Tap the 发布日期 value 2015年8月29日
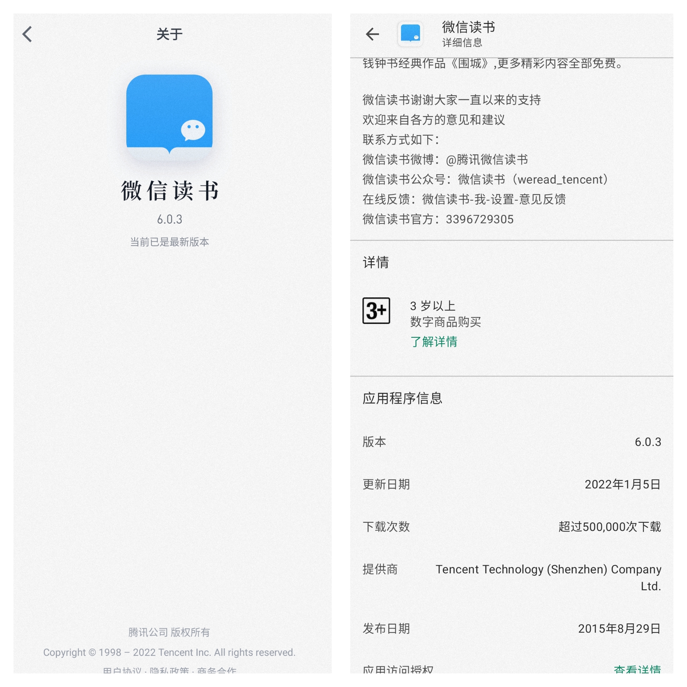Viewport: 687px width, 687px height. tap(619, 629)
